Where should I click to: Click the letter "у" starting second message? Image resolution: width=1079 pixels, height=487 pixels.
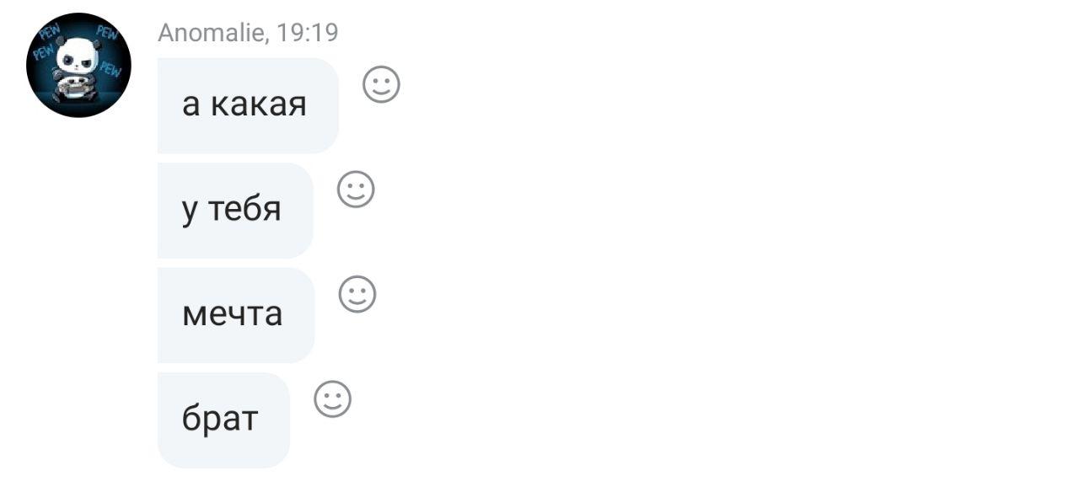190,211
